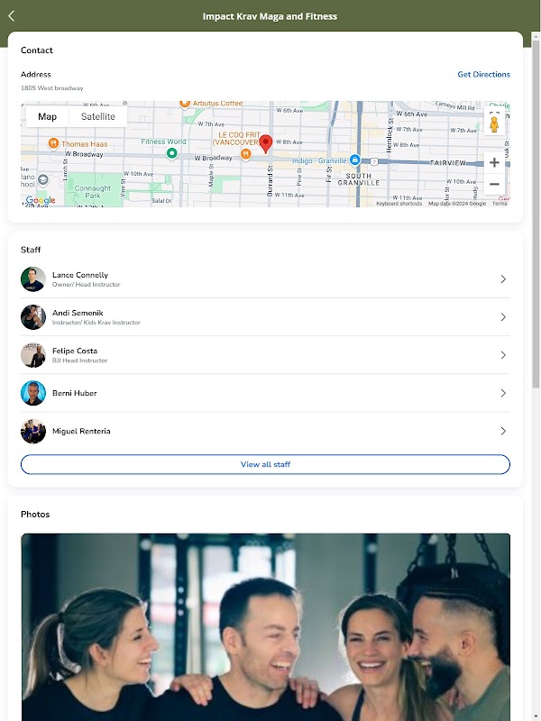Image resolution: width=541 pixels, height=721 pixels.
Task: Open the Get Directions link
Action: (483, 74)
